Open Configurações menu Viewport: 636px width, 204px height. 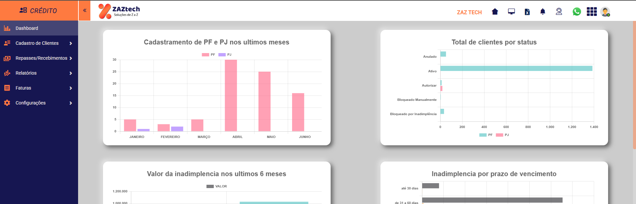39,103
